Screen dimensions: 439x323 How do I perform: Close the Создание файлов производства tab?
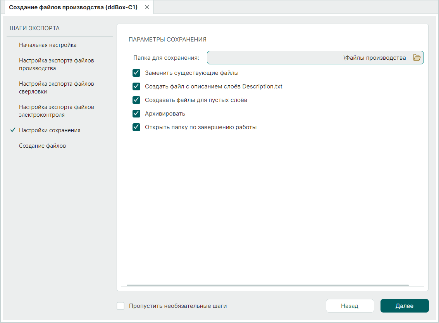pos(147,7)
